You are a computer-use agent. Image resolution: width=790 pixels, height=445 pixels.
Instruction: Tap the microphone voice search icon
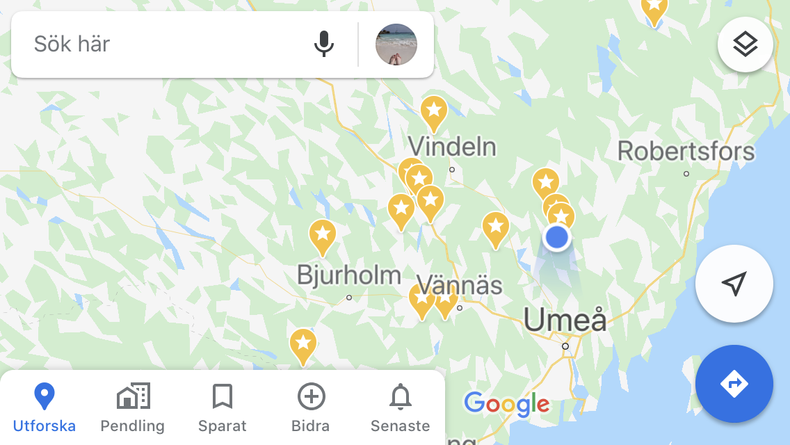coord(323,44)
